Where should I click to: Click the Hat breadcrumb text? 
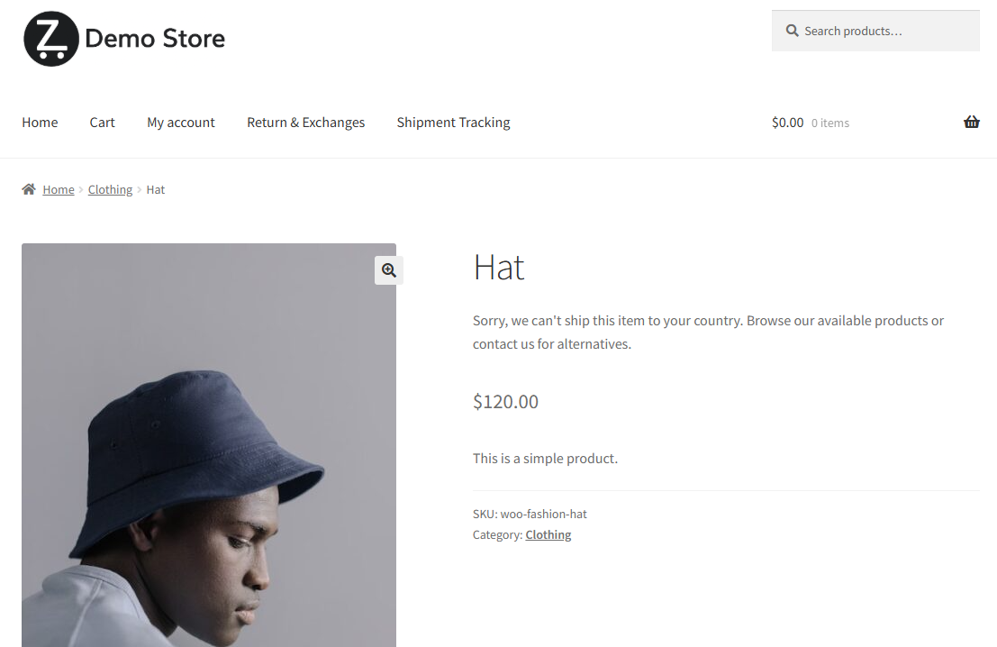156,189
